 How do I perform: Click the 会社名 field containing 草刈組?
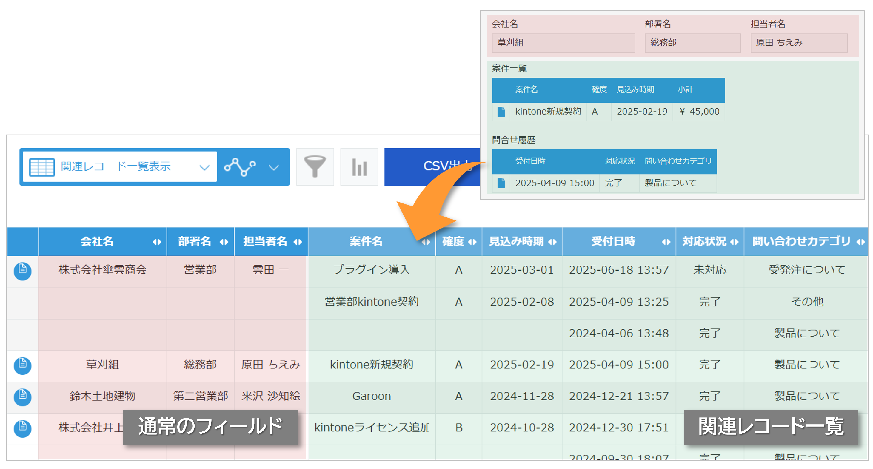(x=563, y=43)
